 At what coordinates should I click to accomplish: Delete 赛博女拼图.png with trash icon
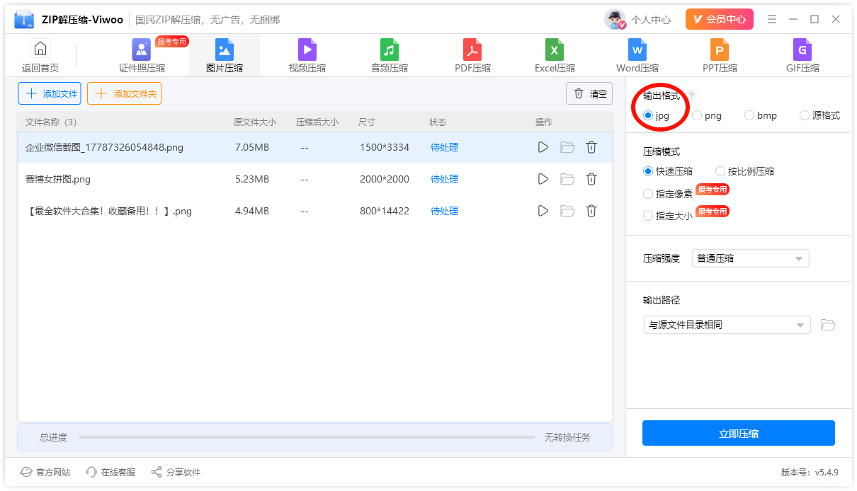pos(591,179)
